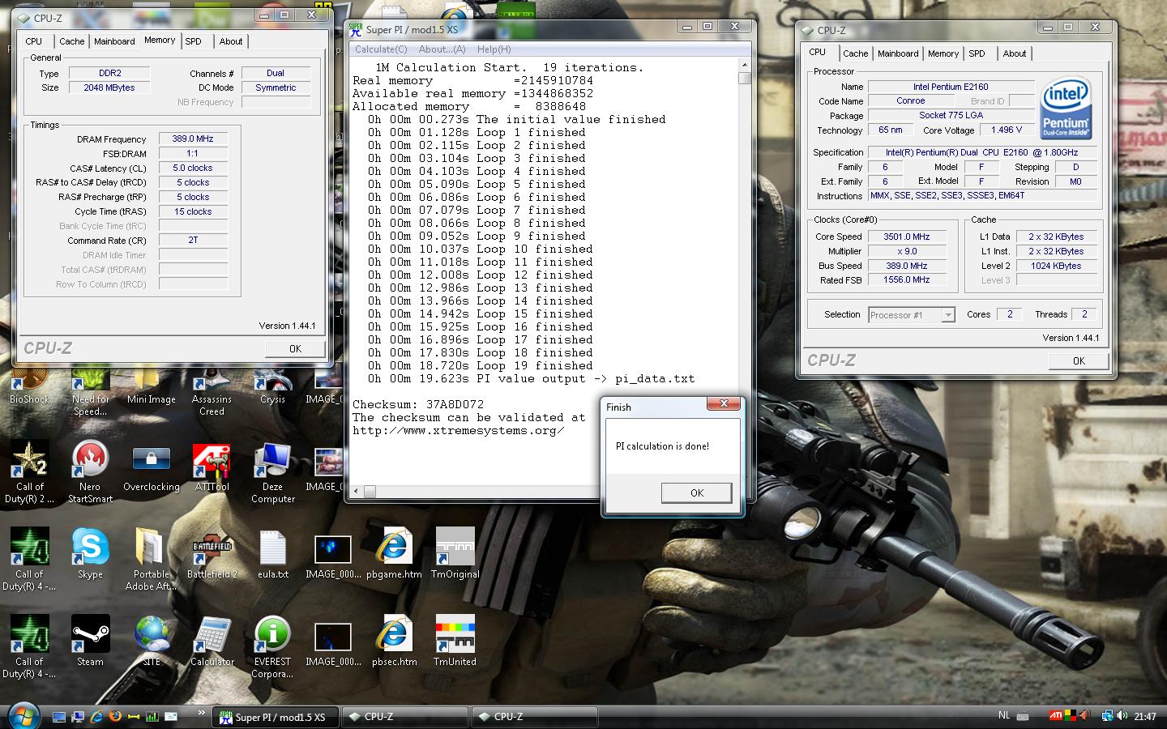Open SPD tab in right CPU-Z window

(977, 53)
